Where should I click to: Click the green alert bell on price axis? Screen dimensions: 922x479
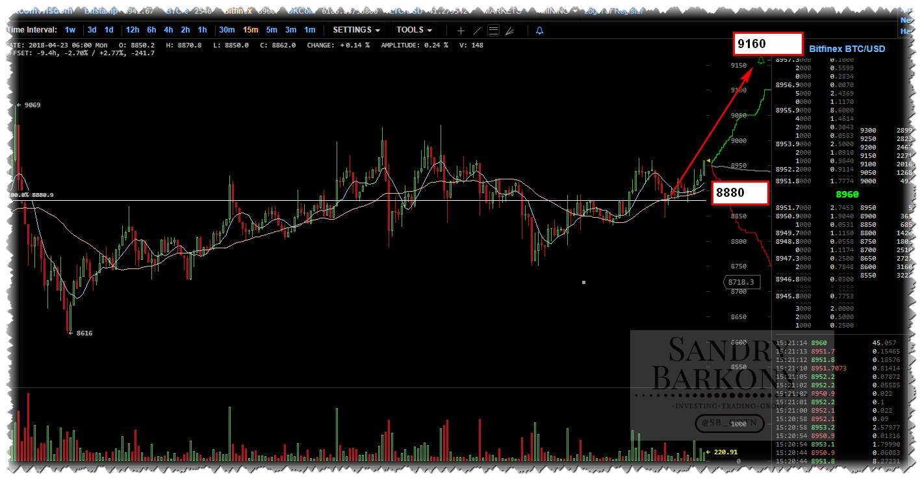(761, 60)
